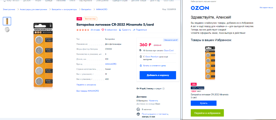This screenshot has height=120, width=276.
Task: Click the five-star product rating
Action: pos(83,30)
